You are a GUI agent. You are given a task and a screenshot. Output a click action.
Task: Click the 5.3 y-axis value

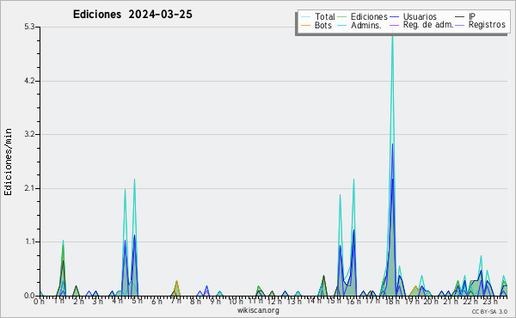click(x=29, y=27)
